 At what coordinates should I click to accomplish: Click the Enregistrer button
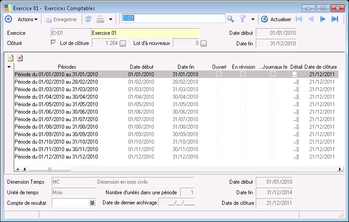pyautogui.click(x=61, y=19)
